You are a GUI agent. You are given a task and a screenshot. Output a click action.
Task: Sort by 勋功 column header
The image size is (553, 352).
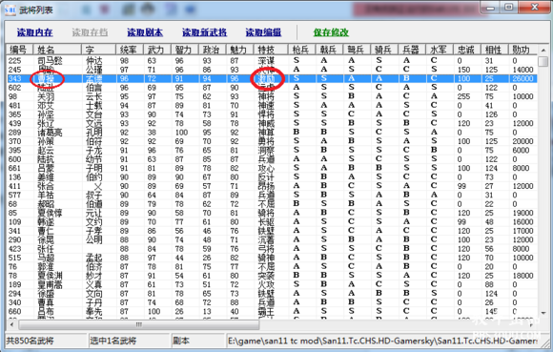[x=523, y=50]
